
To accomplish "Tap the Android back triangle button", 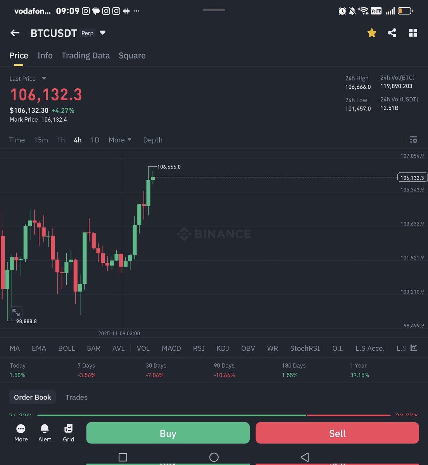I will pos(305,457).
